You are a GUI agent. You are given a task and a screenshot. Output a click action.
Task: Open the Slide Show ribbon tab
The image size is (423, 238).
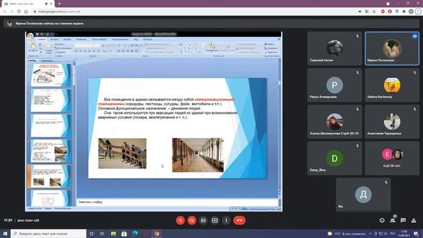pos(99,40)
